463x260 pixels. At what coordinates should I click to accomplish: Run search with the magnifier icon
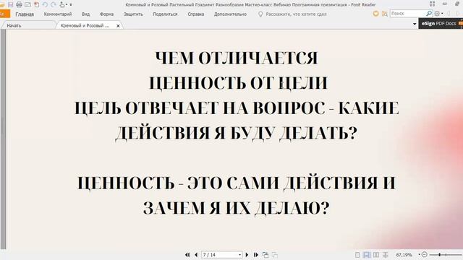(429, 13)
